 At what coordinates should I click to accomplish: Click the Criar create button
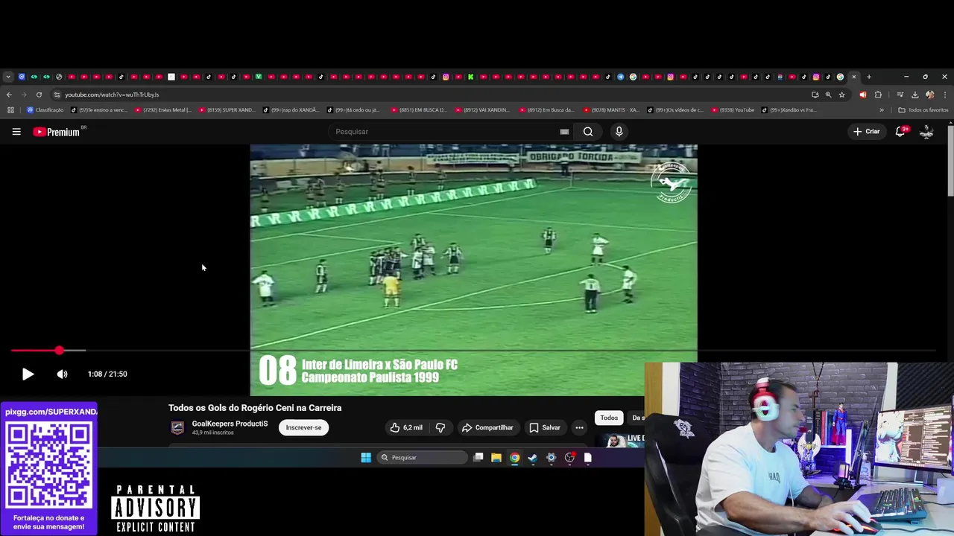[867, 132]
